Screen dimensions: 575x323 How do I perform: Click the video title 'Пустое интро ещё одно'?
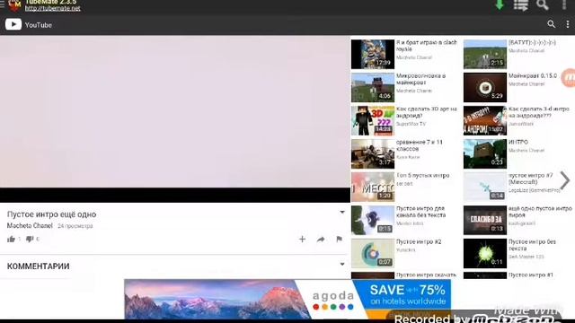point(51,214)
